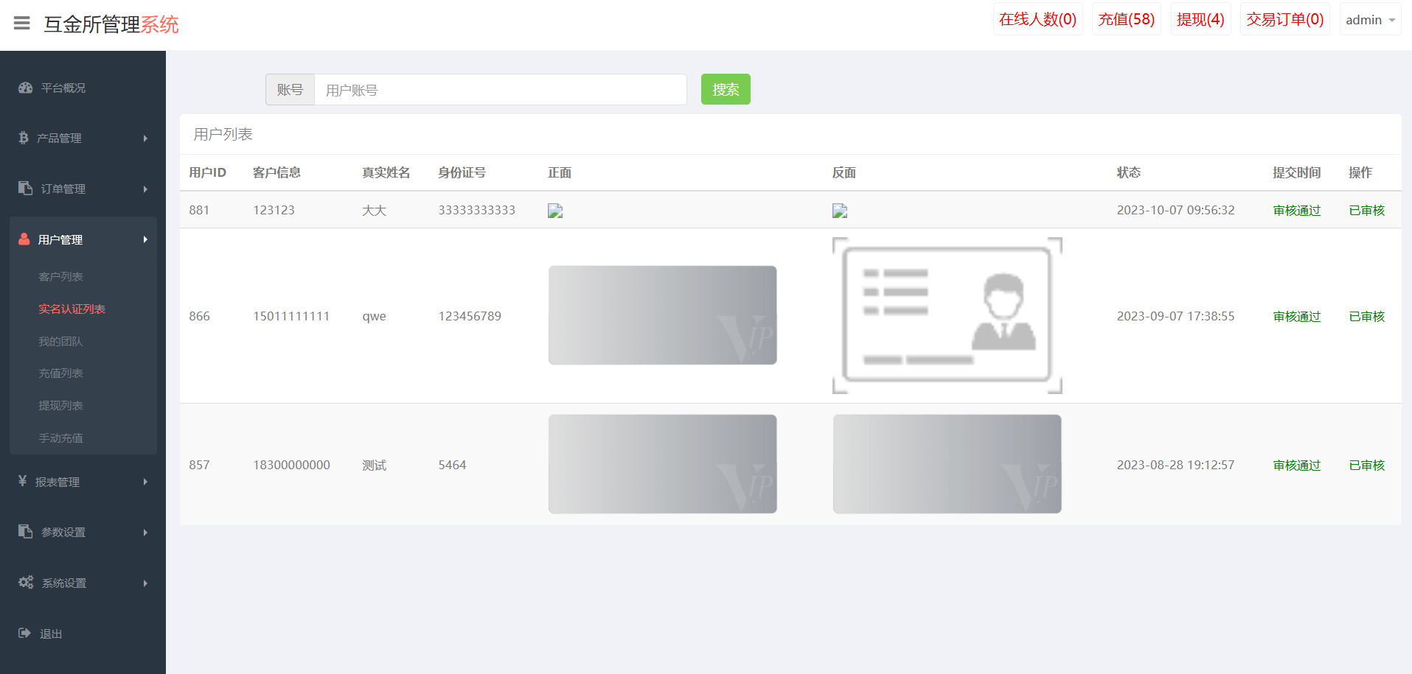Open the ID card back image for user 866
The width and height of the screenshot is (1412, 674).
947,315
